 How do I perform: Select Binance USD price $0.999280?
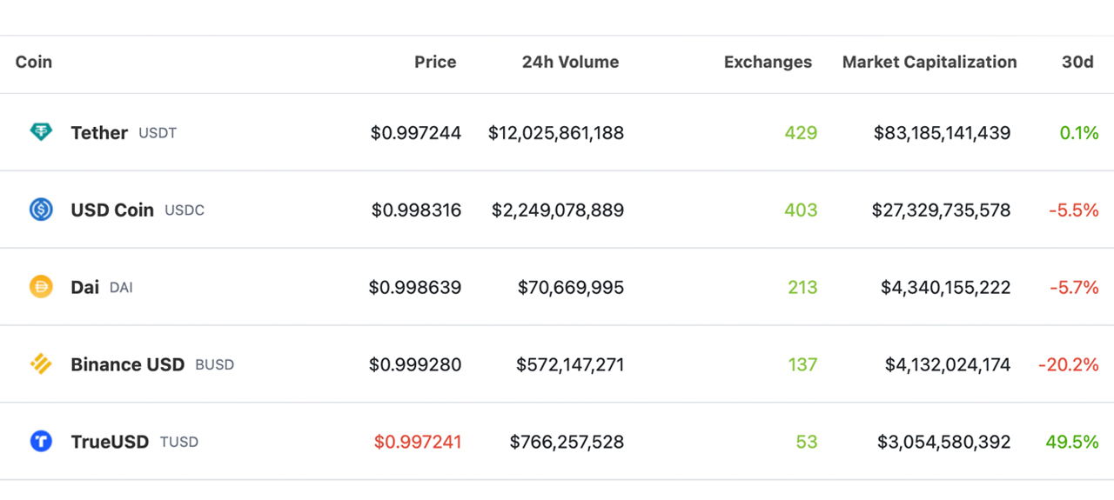[415, 364]
